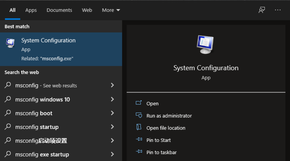This screenshot has width=290, height=161.
Task: Switch to the Apps tab
Action: (x=31, y=10)
